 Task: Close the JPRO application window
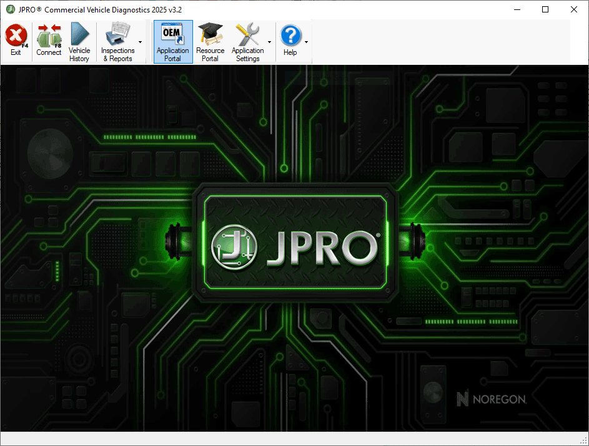tap(573, 9)
